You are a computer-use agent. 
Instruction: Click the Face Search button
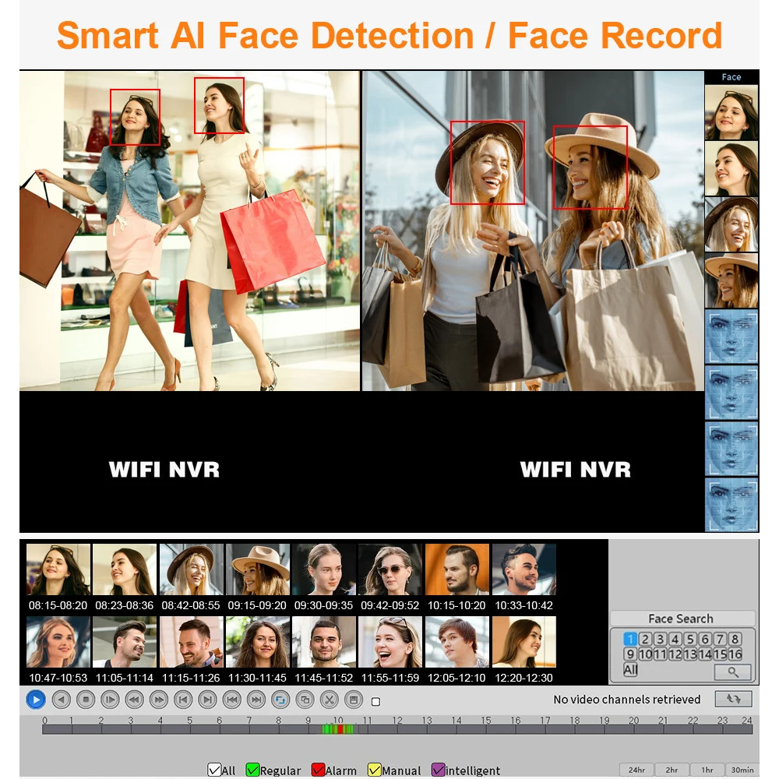(x=681, y=619)
